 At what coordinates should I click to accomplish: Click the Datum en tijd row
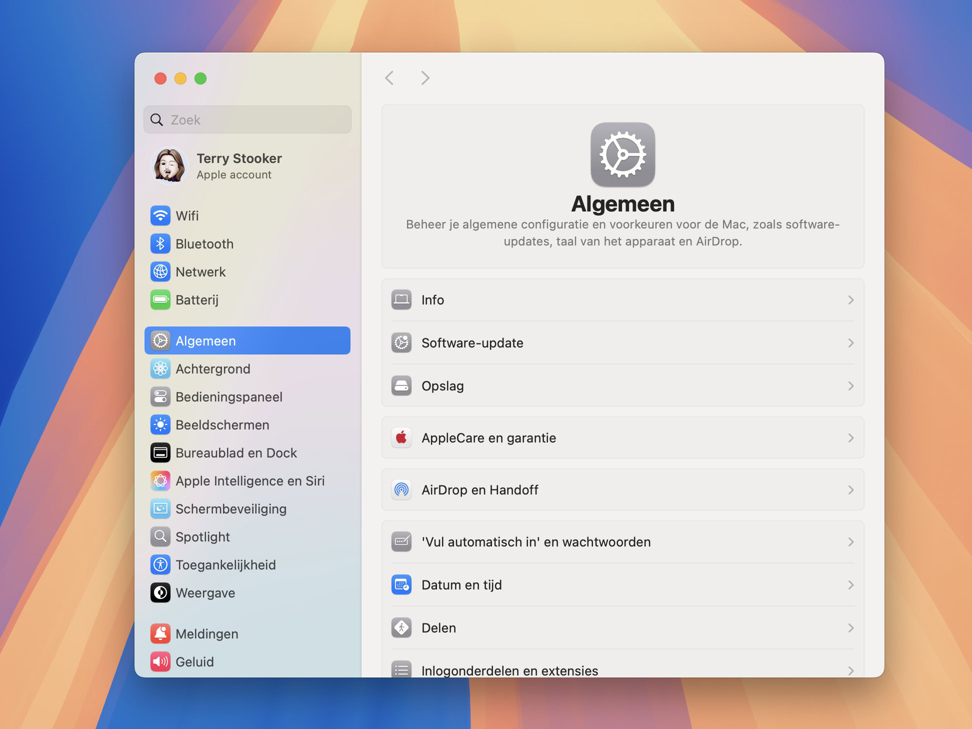click(x=622, y=585)
